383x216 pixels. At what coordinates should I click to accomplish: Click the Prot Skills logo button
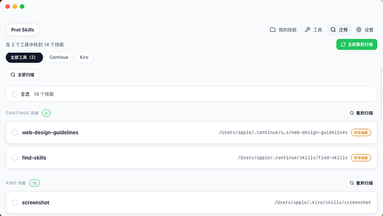point(23,30)
